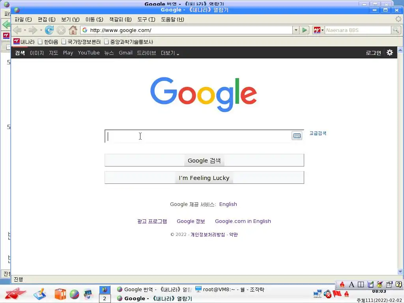Open the 파일 (F) menu
Viewport: 404px width, 303px height.
(x=23, y=19)
